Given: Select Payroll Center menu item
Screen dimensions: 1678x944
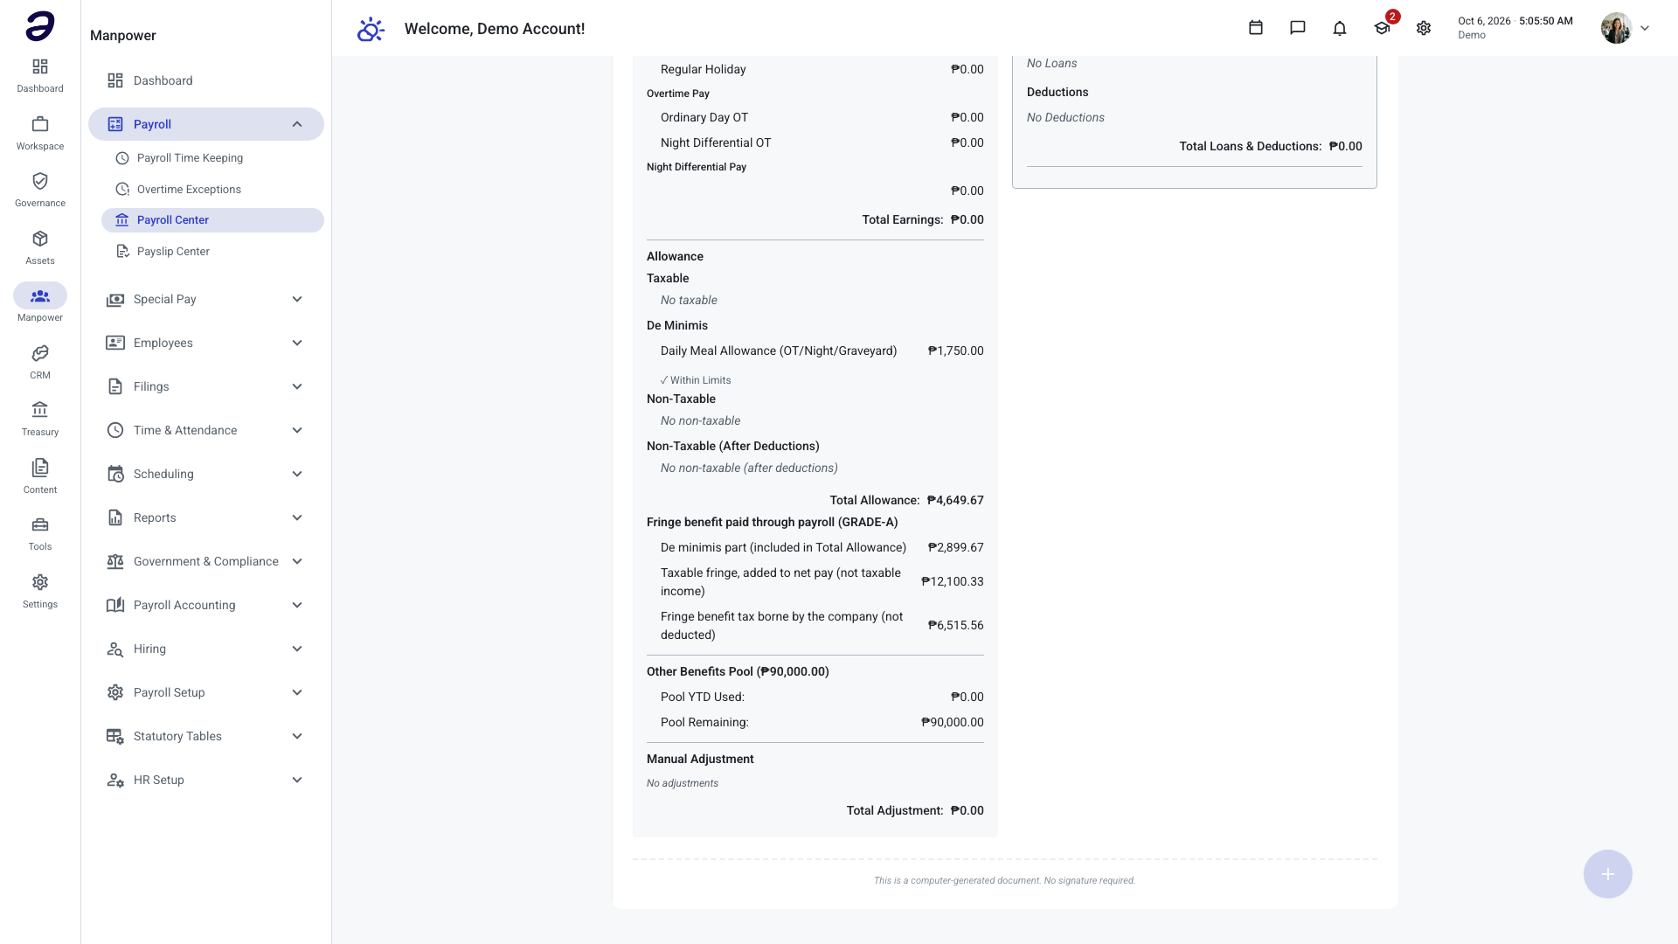Looking at the screenshot, I should coord(212,220).
